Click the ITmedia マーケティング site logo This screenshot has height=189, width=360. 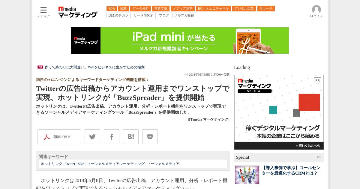(x=78, y=12)
